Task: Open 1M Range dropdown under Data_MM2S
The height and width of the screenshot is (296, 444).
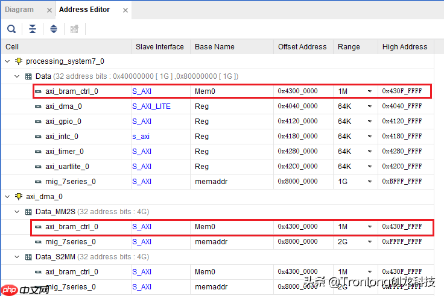Action: (370, 227)
